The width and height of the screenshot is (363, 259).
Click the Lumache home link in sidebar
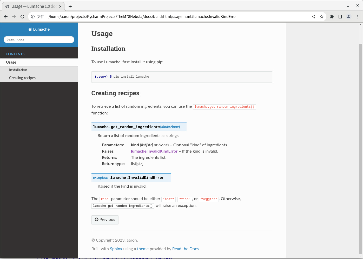(x=39, y=29)
